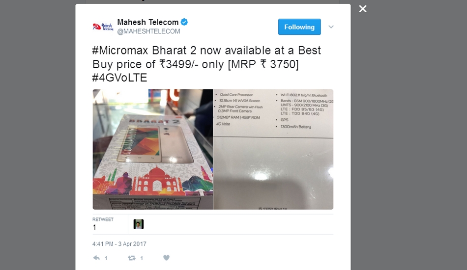Screen dimensions: 467x270
Task: Retweet using the retweet arrows icon
Action: [x=132, y=258]
